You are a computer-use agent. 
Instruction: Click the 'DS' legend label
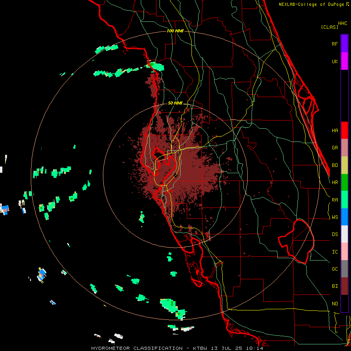click(x=335, y=234)
